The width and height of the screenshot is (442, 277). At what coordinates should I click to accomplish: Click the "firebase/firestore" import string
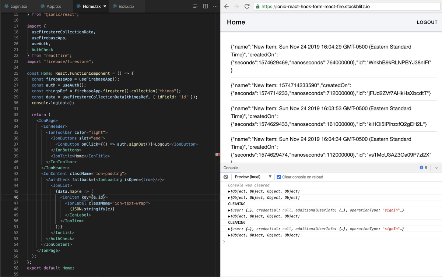[67, 61]
